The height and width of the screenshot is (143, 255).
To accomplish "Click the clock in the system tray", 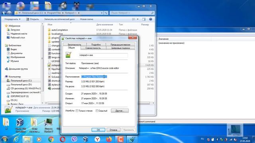I will coord(245,139).
